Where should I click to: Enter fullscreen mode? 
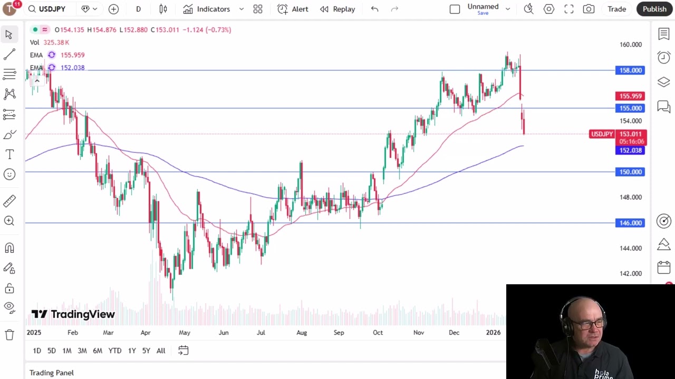pyautogui.click(x=569, y=9)
